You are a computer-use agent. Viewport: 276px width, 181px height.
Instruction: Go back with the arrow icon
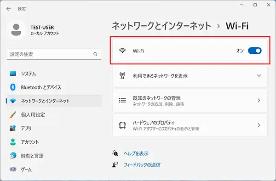click(8, 9)
